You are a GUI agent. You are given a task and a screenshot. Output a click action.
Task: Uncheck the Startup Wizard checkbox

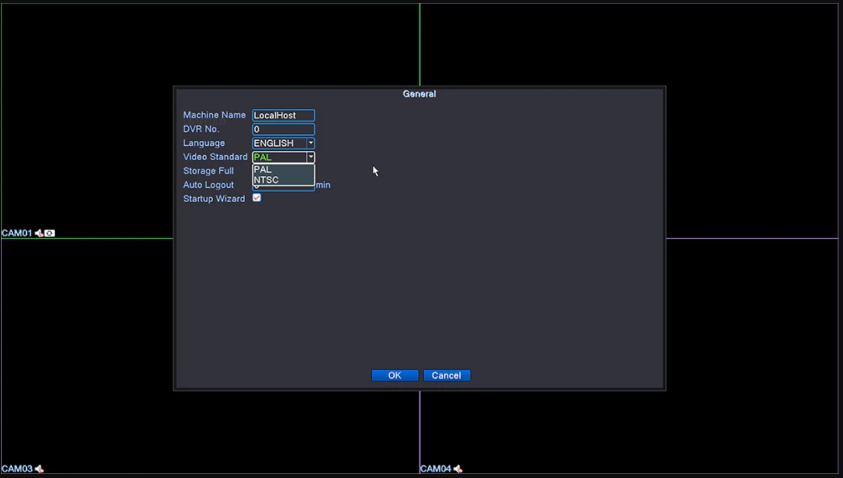(257, 198)
